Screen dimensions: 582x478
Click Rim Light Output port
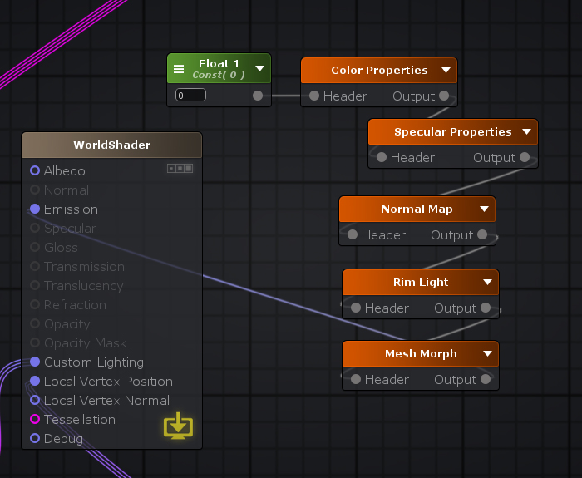486,308
